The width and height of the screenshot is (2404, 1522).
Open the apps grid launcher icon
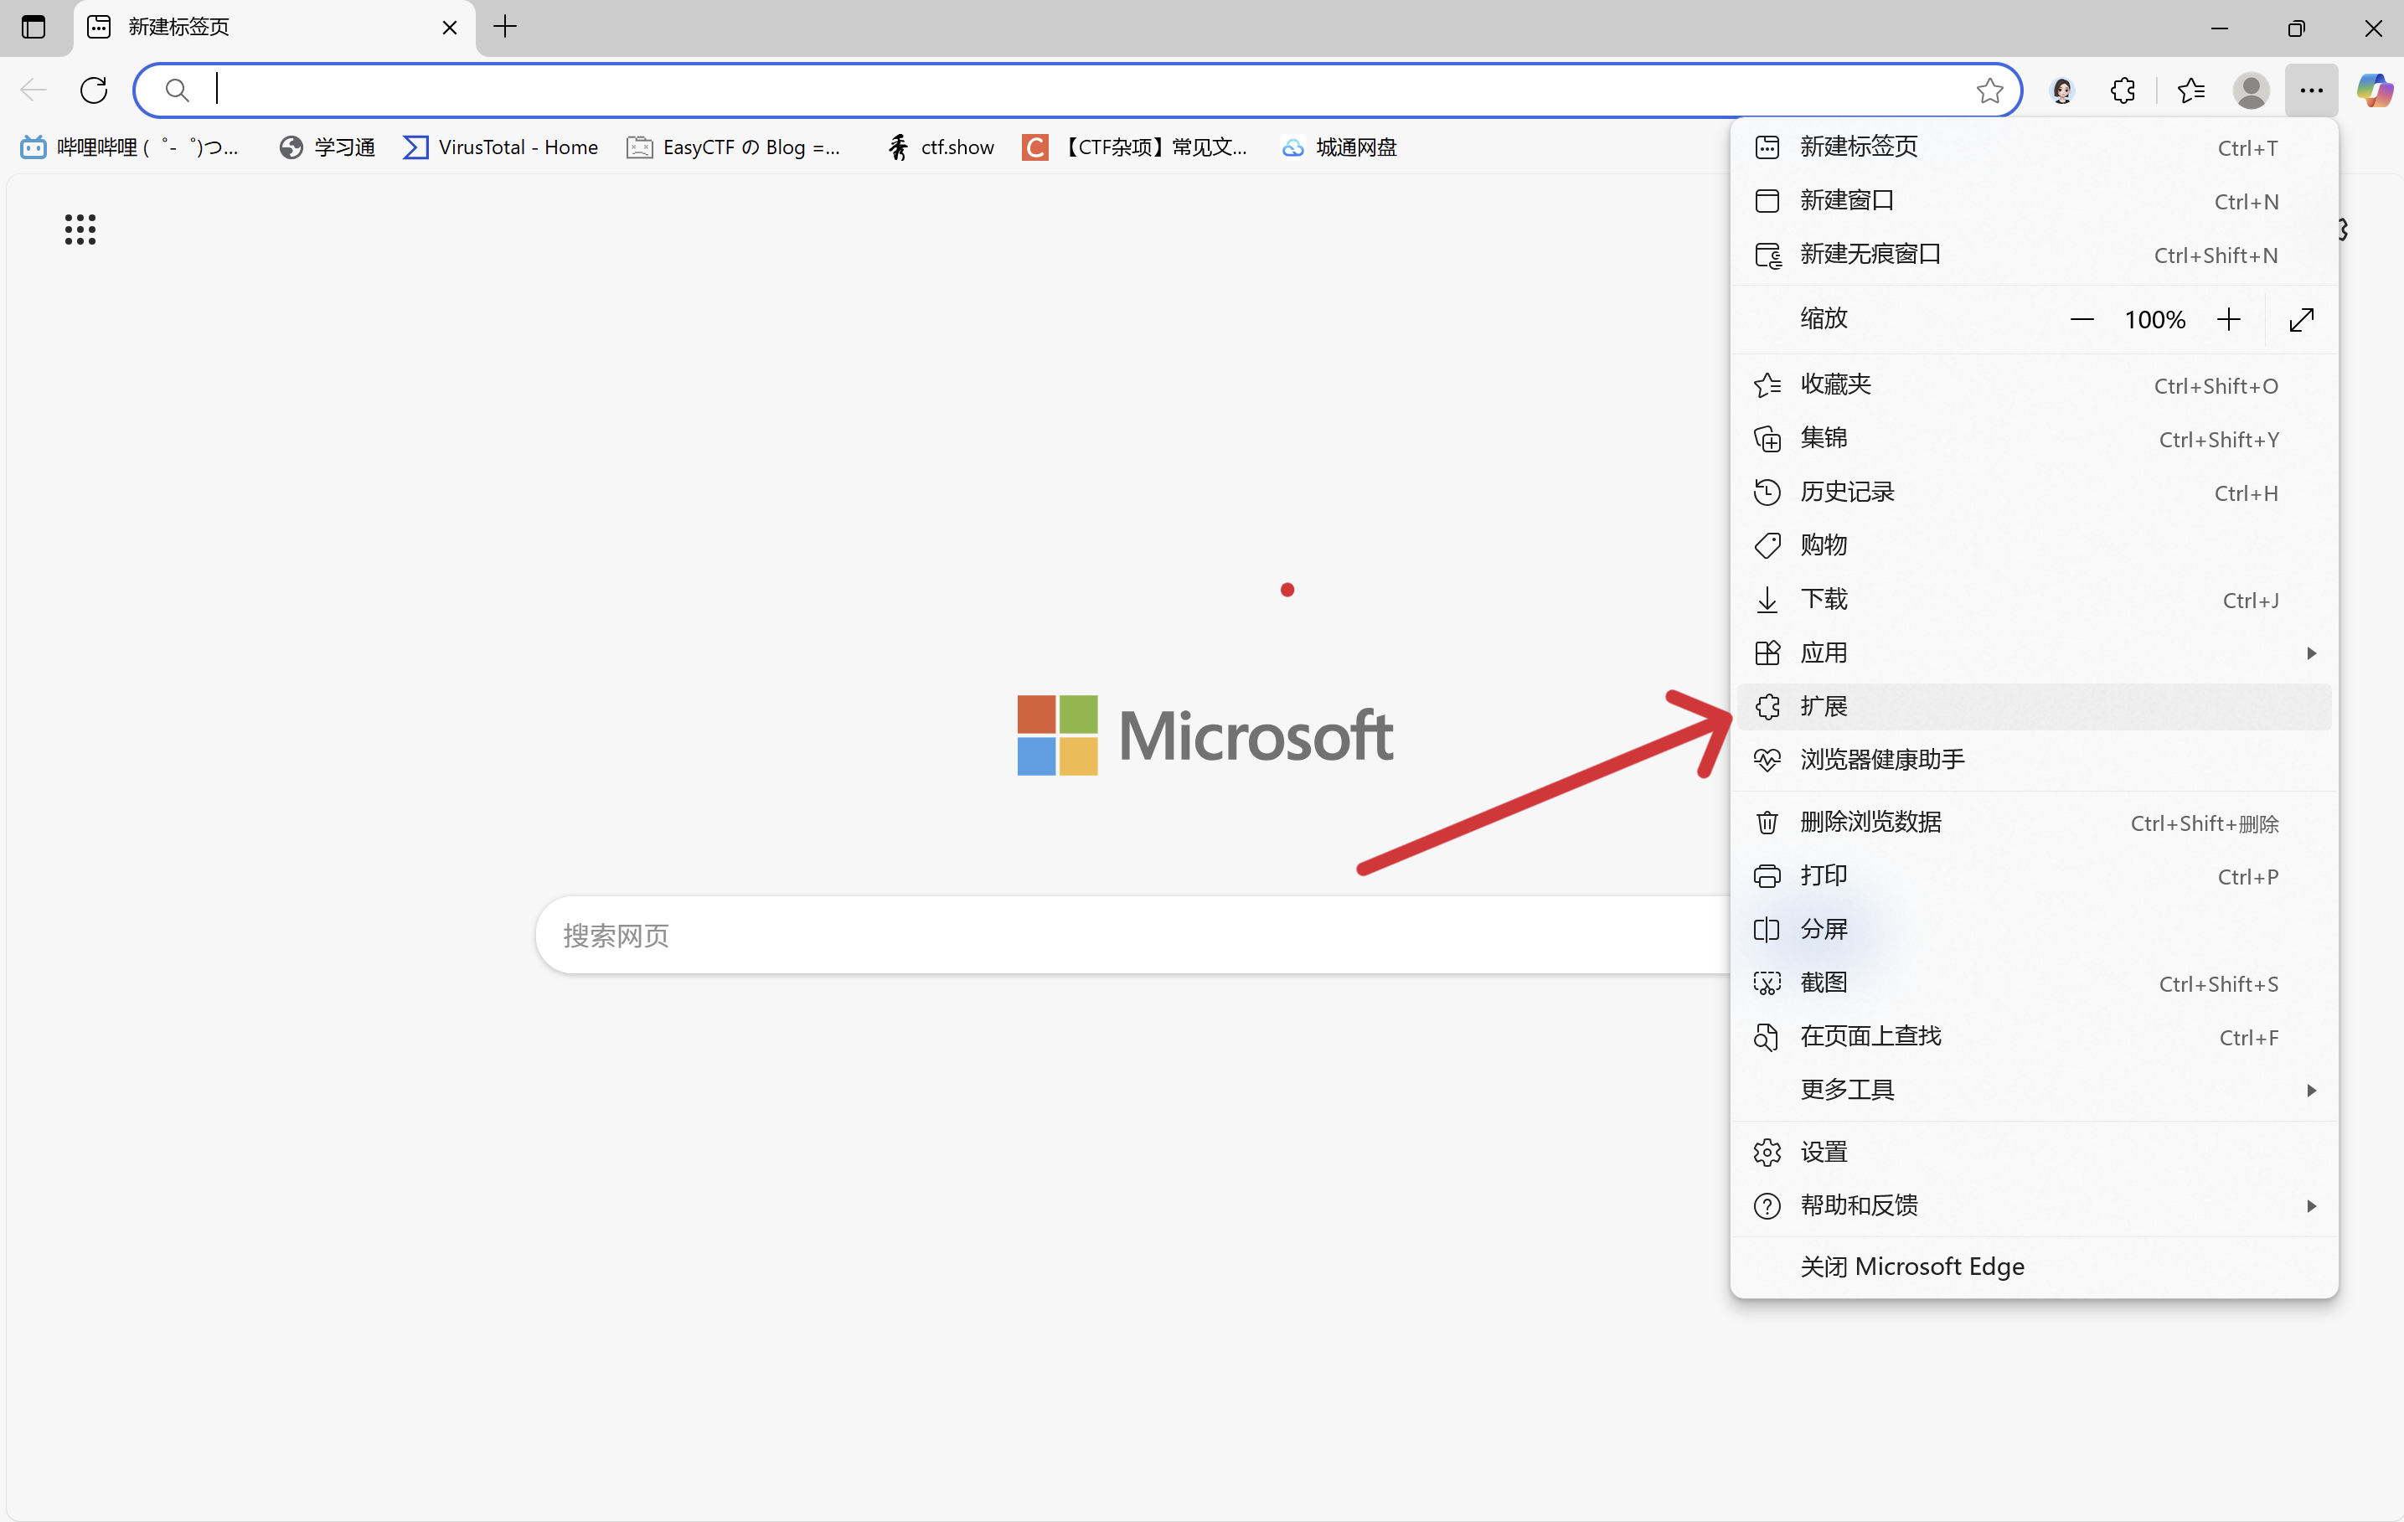click(x=80, y=229)
